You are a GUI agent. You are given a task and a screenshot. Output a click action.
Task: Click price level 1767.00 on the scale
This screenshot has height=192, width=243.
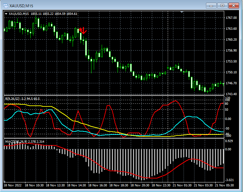[x=231, y=18]
